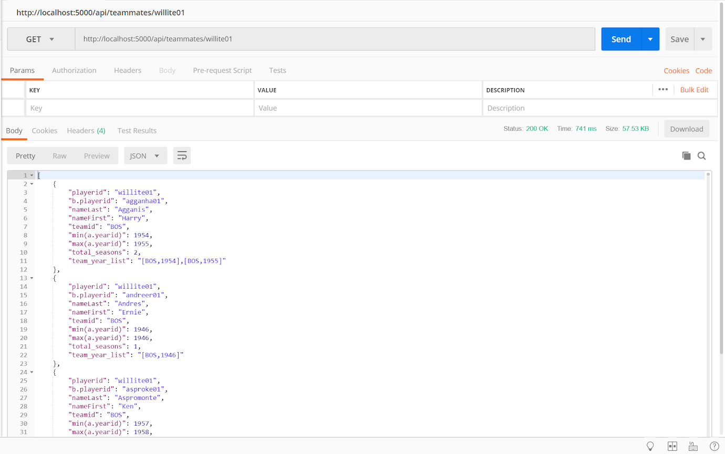Open response Cookies tab

[x=45, y=131]
